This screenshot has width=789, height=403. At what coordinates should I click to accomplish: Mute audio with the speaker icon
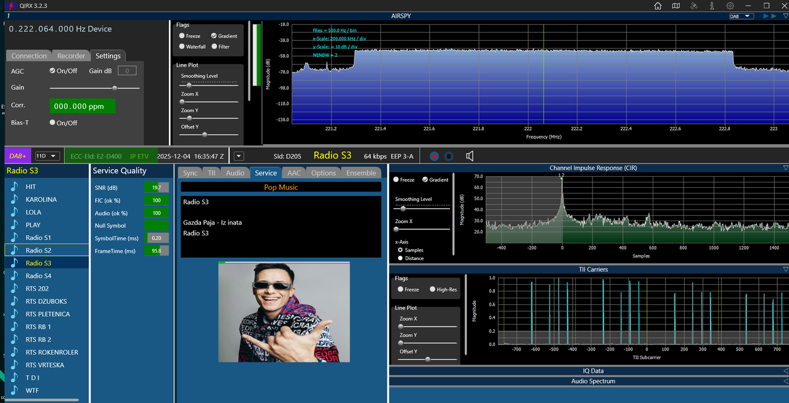[x=470, y=157]
